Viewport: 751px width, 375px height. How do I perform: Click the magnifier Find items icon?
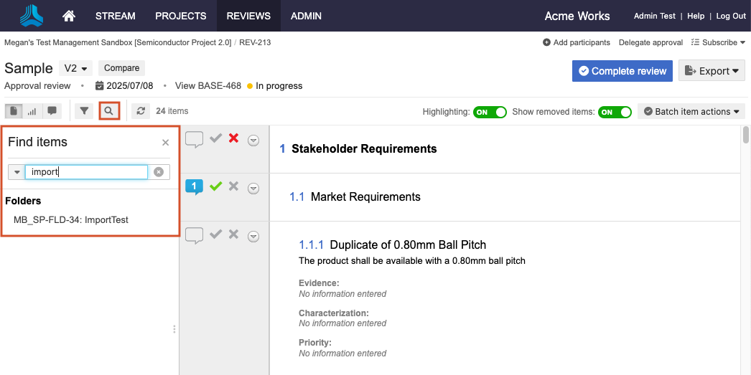click(109, 111)
